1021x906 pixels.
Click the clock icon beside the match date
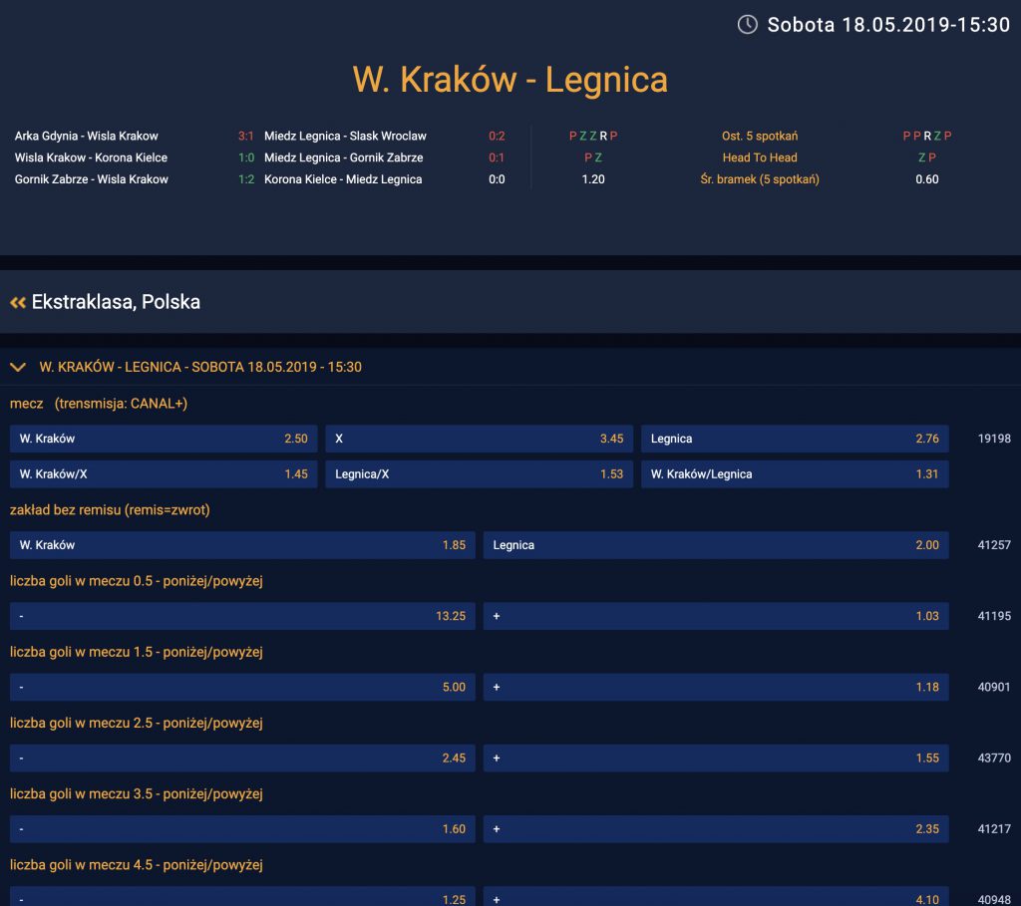pyautogui.click(x=747, y=25)
